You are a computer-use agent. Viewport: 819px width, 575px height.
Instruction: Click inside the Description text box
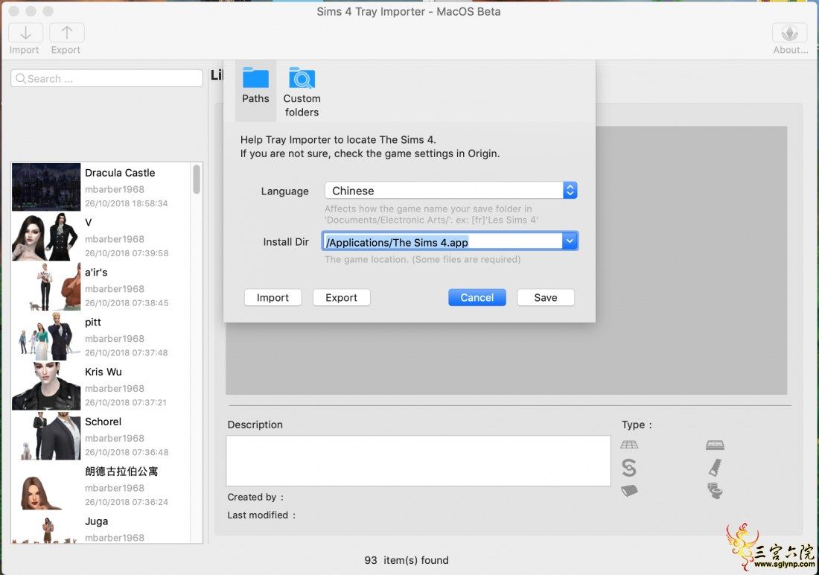click(x=418, y=461)
